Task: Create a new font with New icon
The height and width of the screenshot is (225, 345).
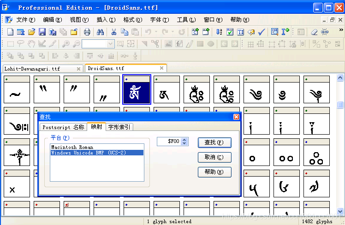Action: pyautogui.click(x=10, y=32)
